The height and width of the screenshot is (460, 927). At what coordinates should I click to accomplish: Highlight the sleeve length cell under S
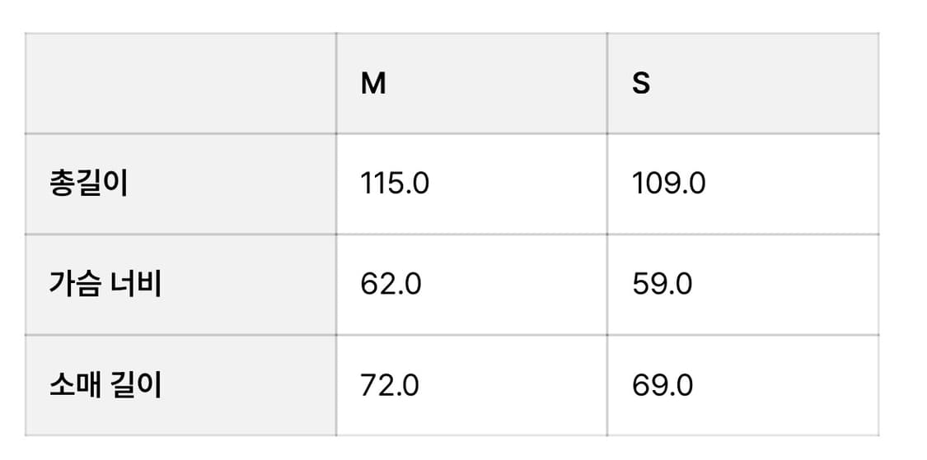pyautogui.click(x=742, y=385)
